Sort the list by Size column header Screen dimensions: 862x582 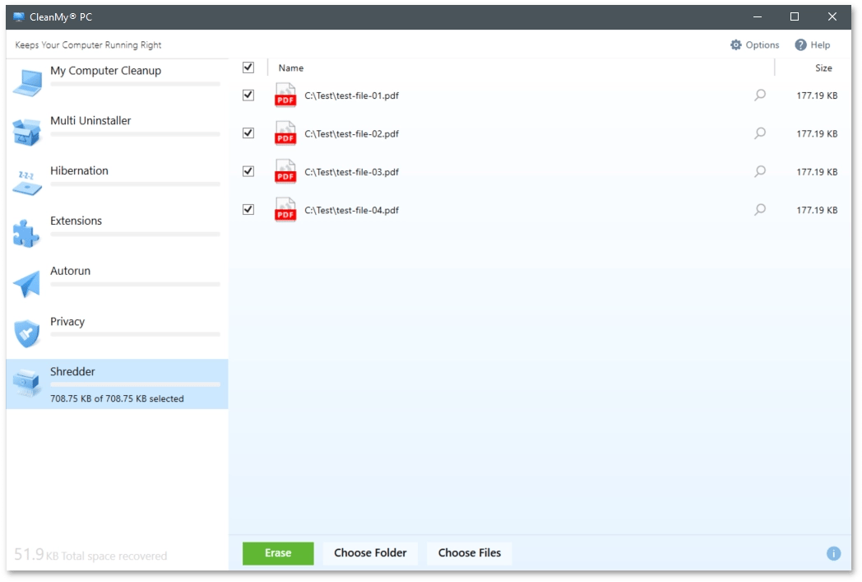coord(823,68)
